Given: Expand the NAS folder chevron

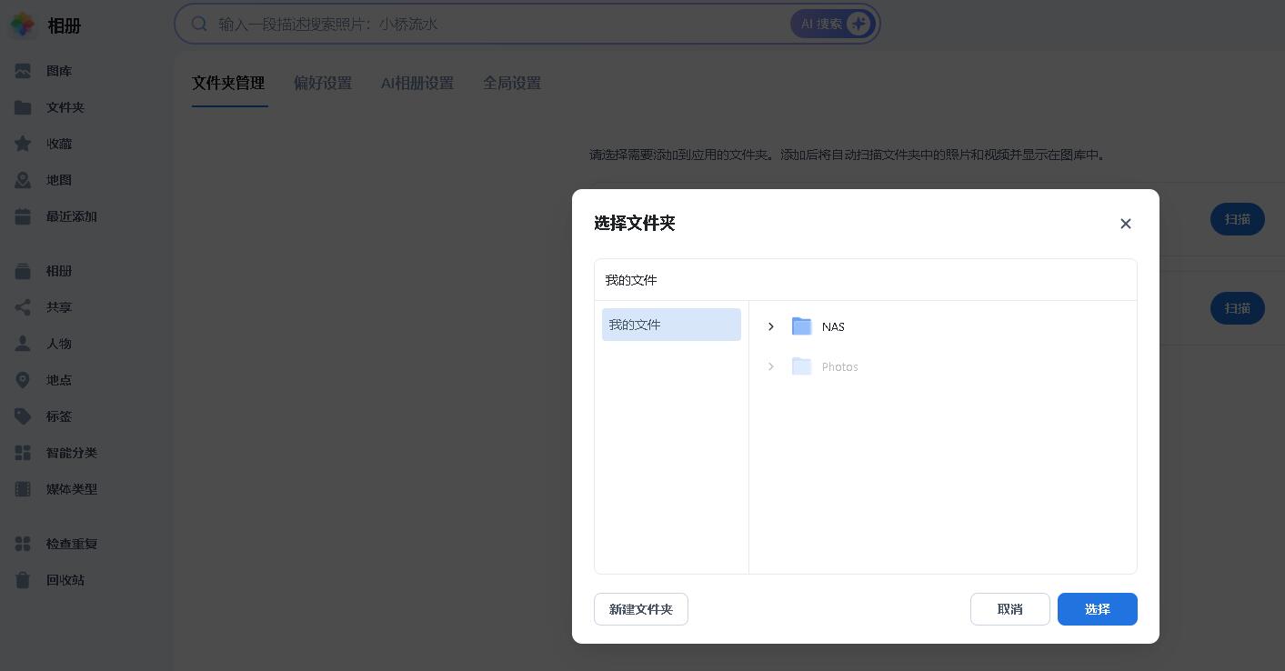Looking at the screenshot, I should [x=771, y=326].
